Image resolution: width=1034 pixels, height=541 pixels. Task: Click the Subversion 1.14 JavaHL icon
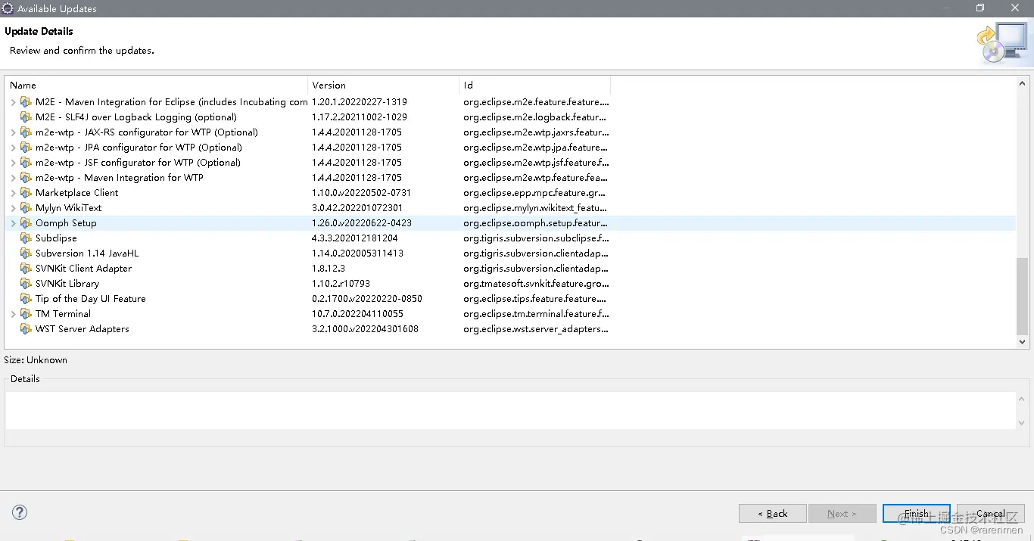(x=26, y=253)
